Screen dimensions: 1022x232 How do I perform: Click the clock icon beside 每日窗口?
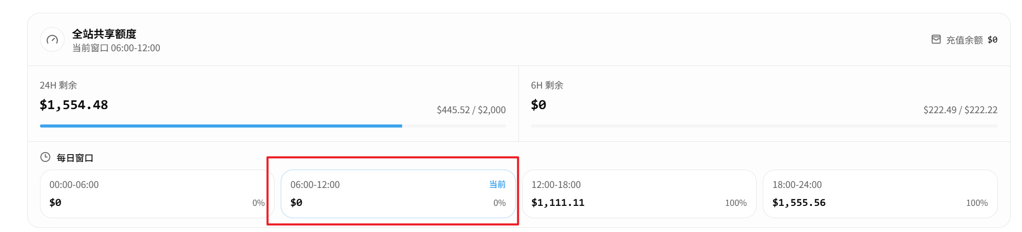pos(45,157)
